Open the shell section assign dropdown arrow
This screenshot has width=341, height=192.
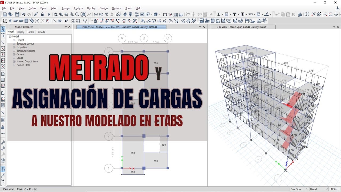(231, 14)
